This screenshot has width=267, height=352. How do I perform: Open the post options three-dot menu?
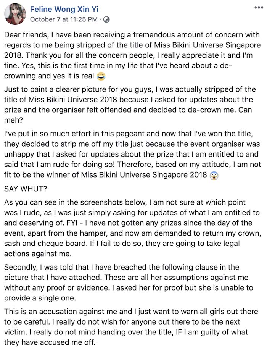coord(258,8)
